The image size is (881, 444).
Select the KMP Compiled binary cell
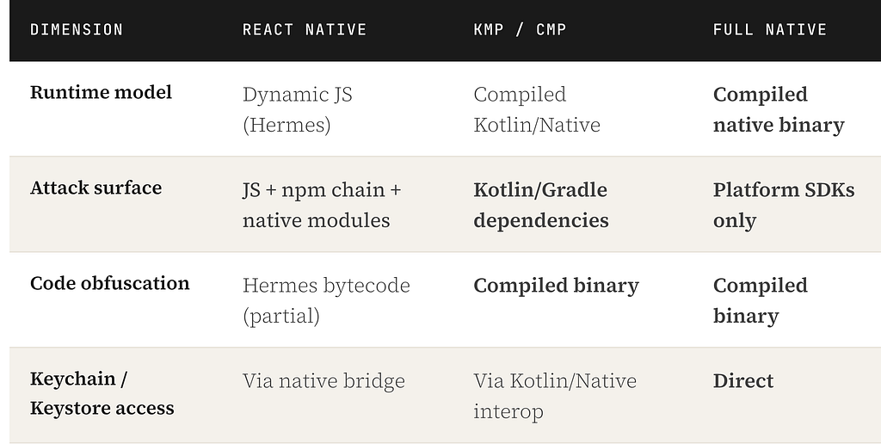tap(557, 286)
